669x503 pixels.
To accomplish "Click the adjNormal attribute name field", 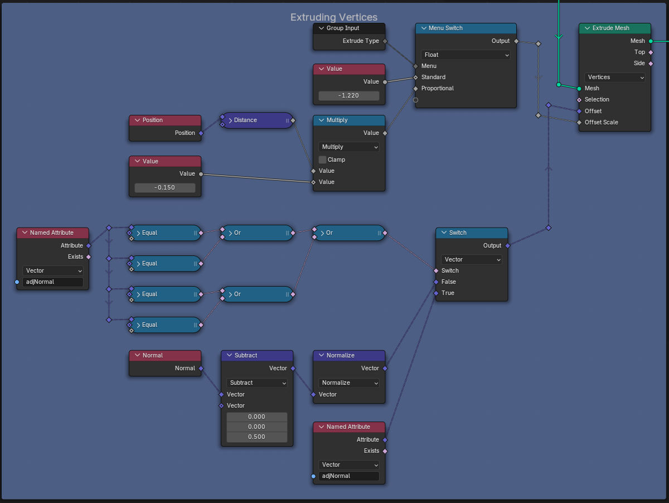I will click(53, 282).
